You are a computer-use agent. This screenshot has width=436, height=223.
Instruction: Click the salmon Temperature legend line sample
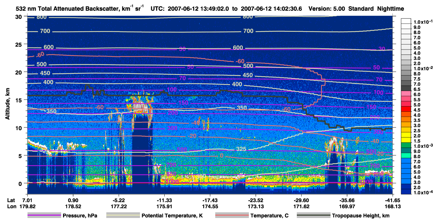point(231,215)
